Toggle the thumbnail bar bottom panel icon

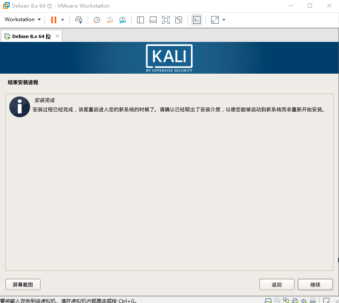(153, 20)
